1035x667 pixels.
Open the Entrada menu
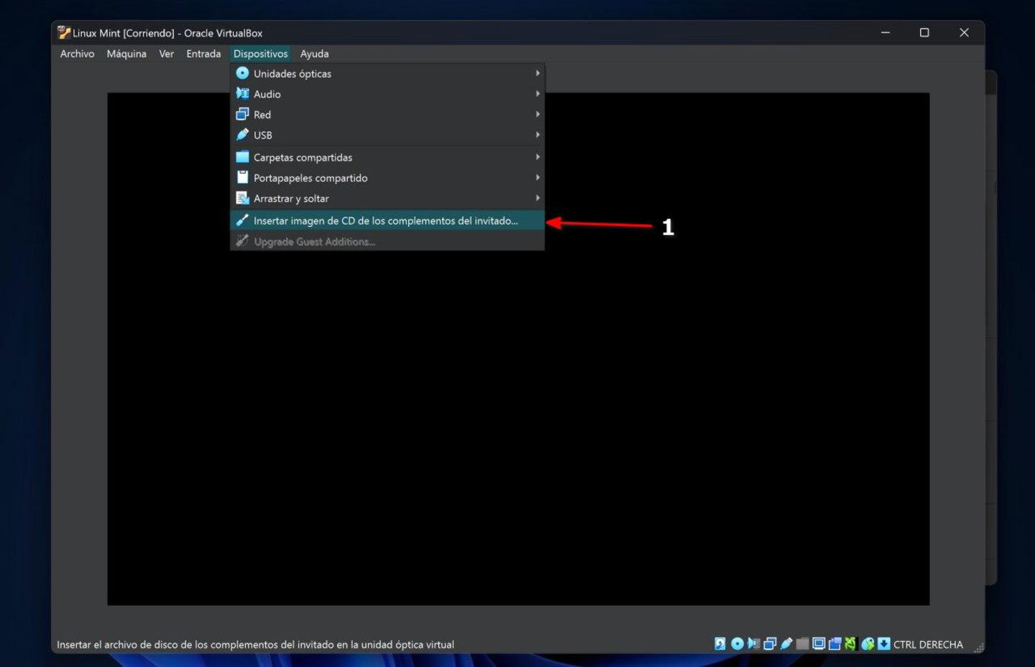(203, 54)
